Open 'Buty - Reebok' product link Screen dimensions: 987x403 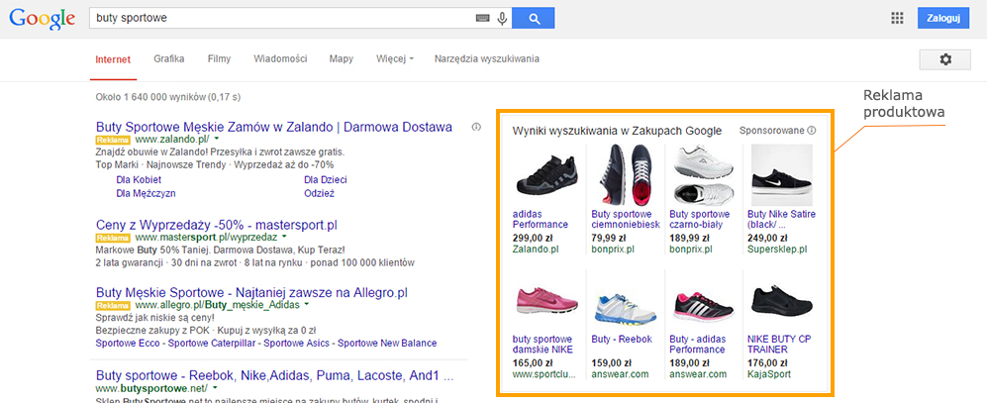coord(622,339)
